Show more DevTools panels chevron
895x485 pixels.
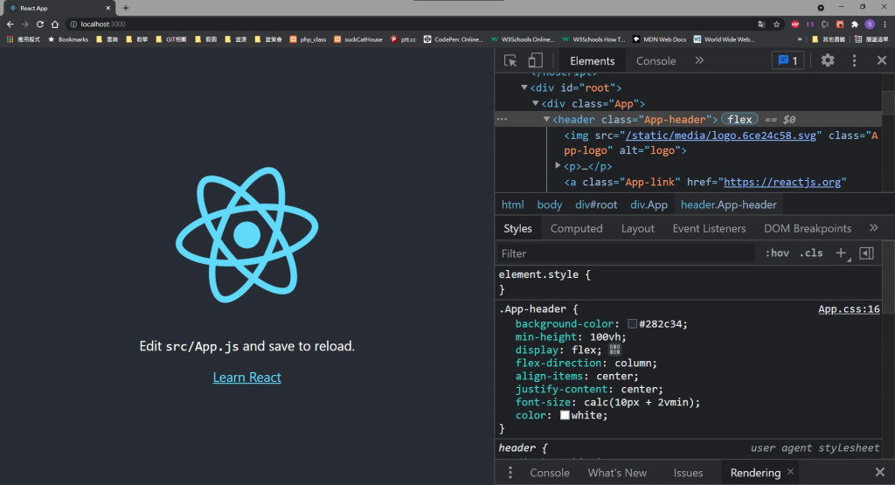[x=699, y=60]
